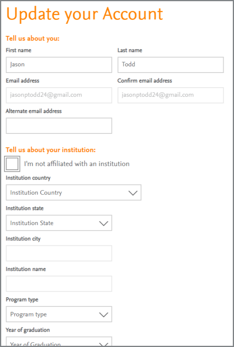The width and height of the screenshot is (234, 347).
Task: Open the Institution State combo box
Action: point(59,223)
